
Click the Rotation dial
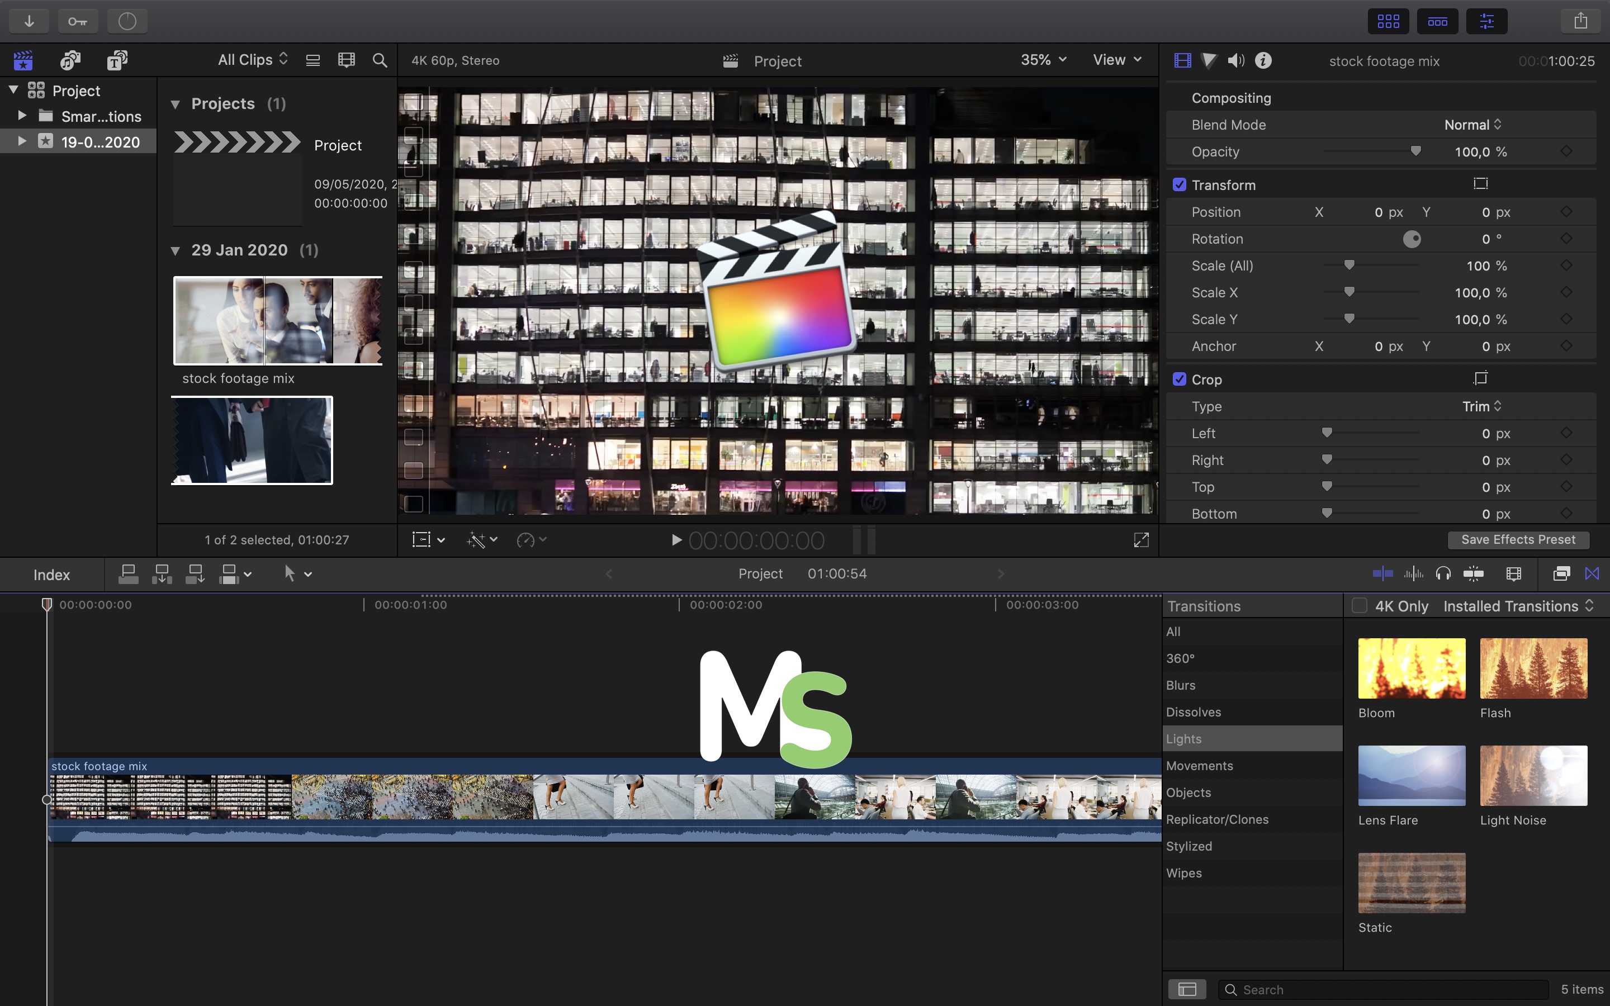click(1412, 239)
